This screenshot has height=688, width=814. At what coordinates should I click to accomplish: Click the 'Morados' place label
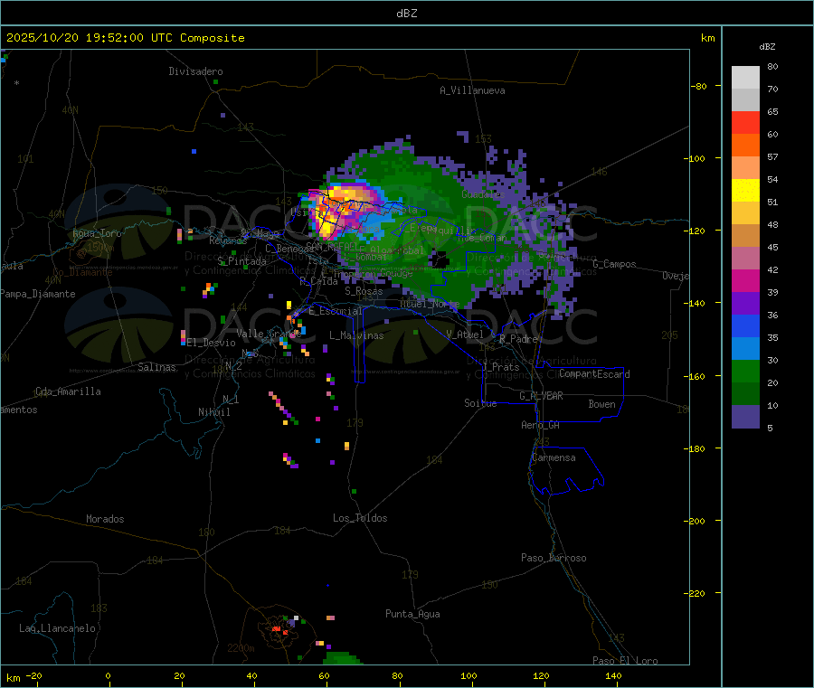point(105,519)
